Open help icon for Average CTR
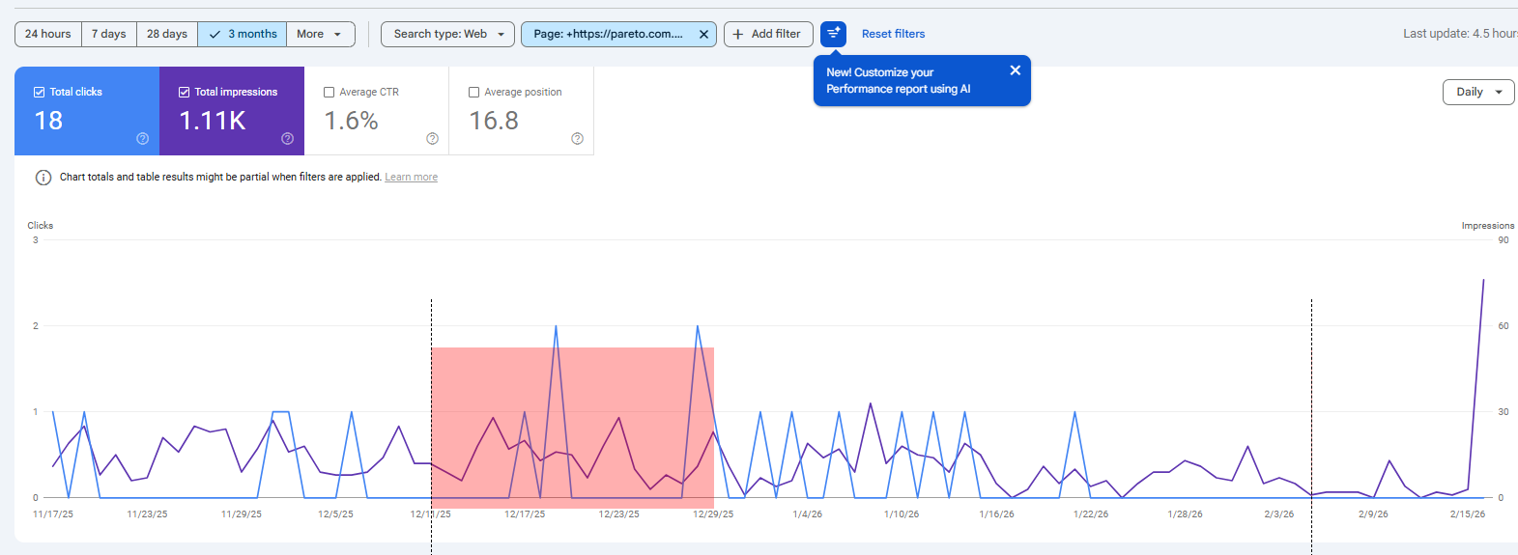 point(432,139)
